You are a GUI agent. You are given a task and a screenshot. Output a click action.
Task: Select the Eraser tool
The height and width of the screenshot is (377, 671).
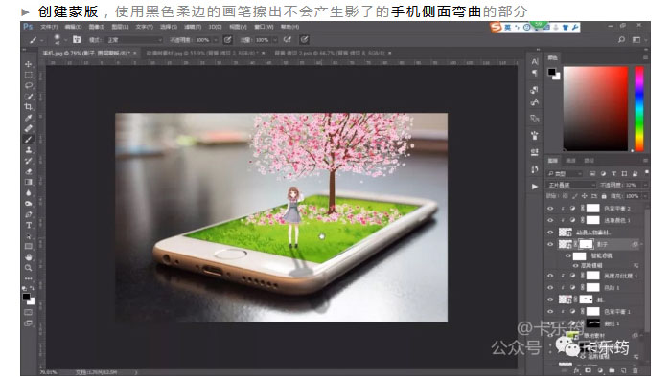28,171
